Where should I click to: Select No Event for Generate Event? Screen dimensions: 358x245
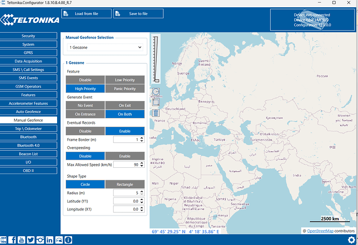(85, 106)
